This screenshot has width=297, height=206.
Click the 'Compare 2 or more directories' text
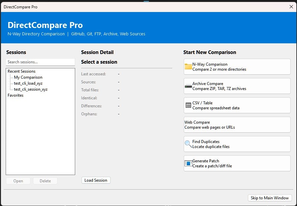(x=219, y=69)
